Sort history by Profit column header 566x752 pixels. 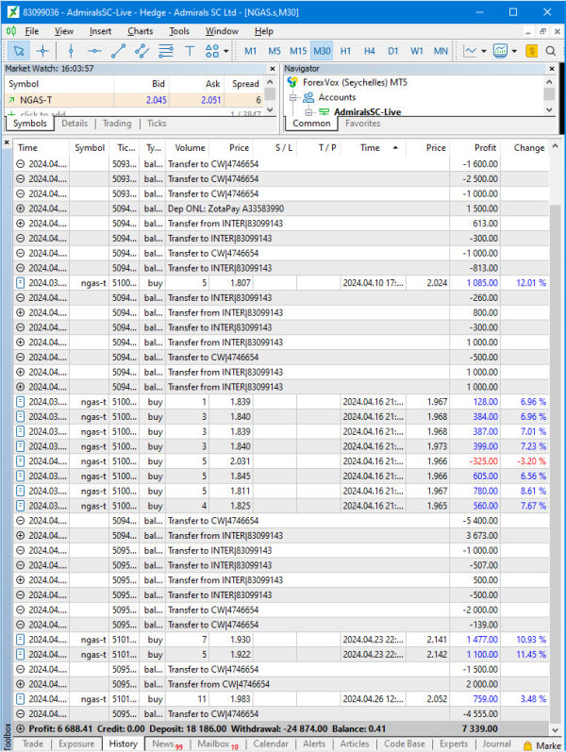click(485, 147)
